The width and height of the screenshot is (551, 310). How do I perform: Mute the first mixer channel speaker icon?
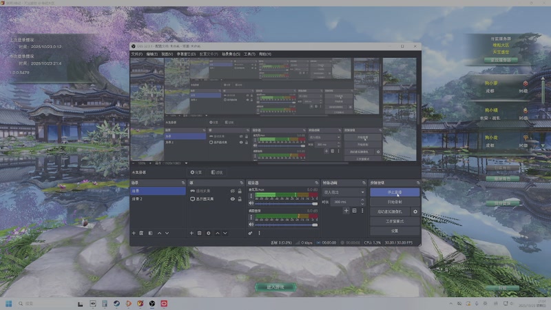point(251,203)
